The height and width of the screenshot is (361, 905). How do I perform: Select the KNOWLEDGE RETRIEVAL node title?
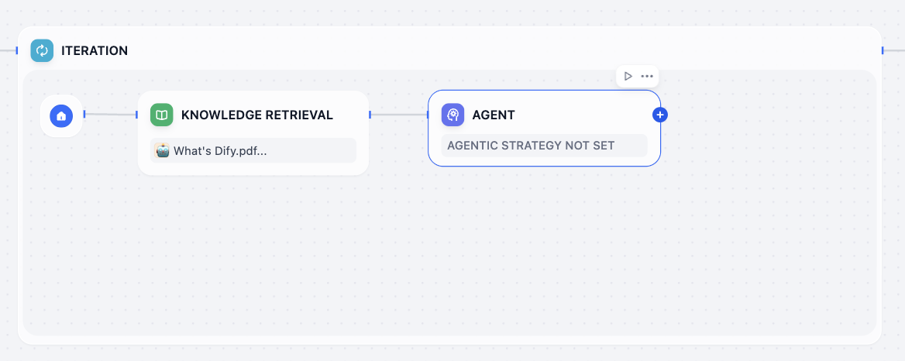pyautogui.click(x=257, y=115)
